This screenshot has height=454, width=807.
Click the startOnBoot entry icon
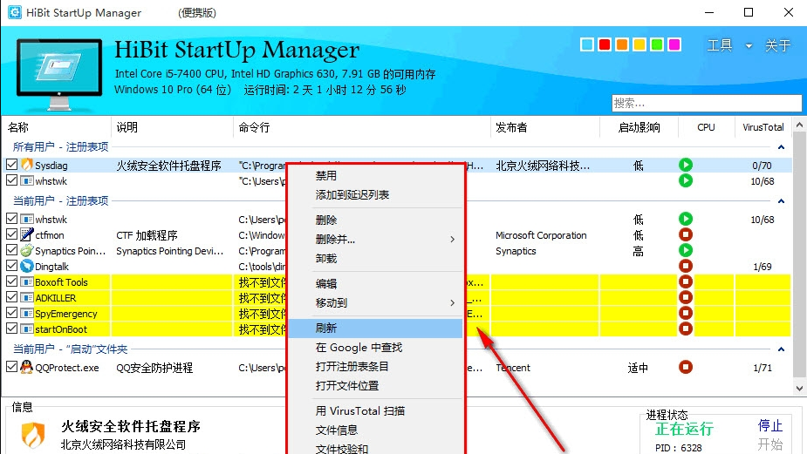click(27, 329)
